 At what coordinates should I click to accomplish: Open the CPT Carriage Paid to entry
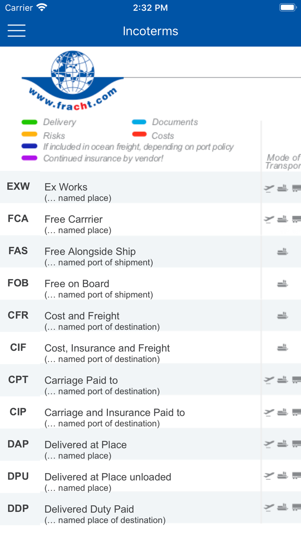pyautogui.click(x=129, y=381)
